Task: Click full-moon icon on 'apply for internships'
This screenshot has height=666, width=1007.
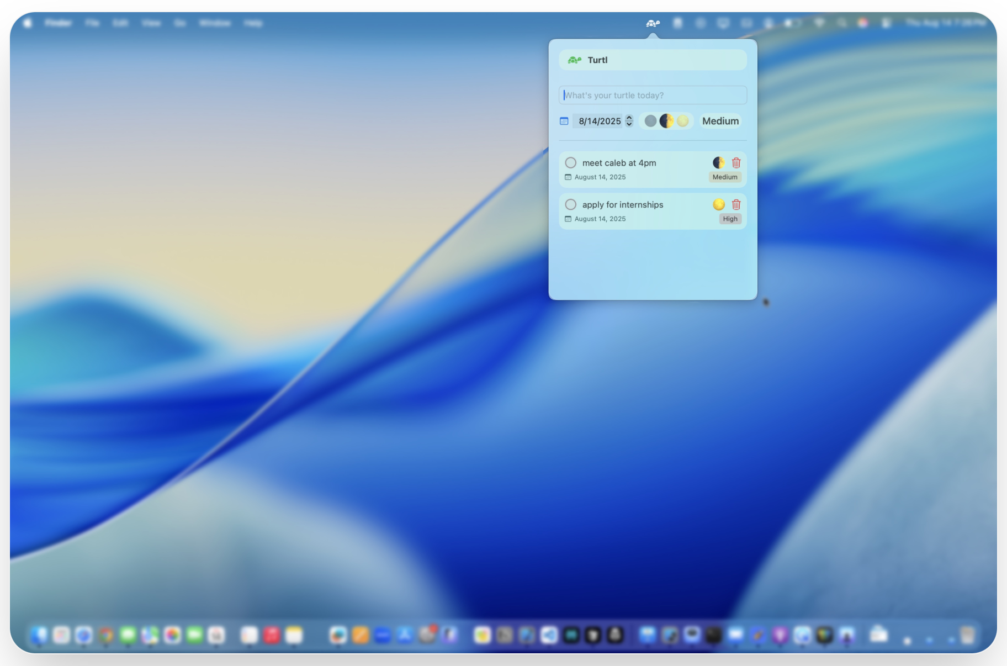Action: (718, 205)
